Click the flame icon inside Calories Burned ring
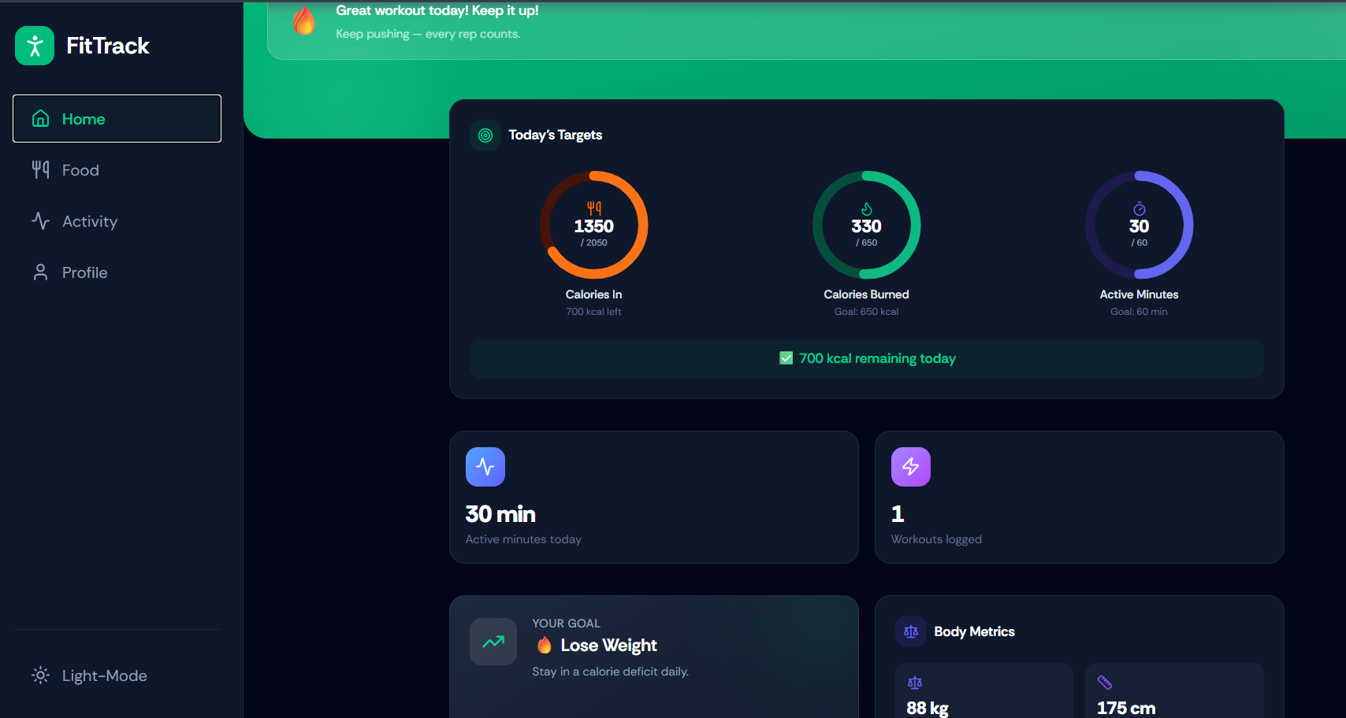 coord(867,209)
